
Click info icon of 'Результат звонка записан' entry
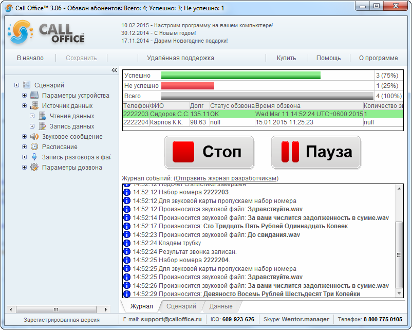[127, 251]
